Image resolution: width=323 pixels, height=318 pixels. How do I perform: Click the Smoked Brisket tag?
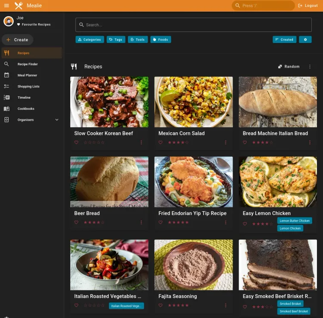pos(290,304)
